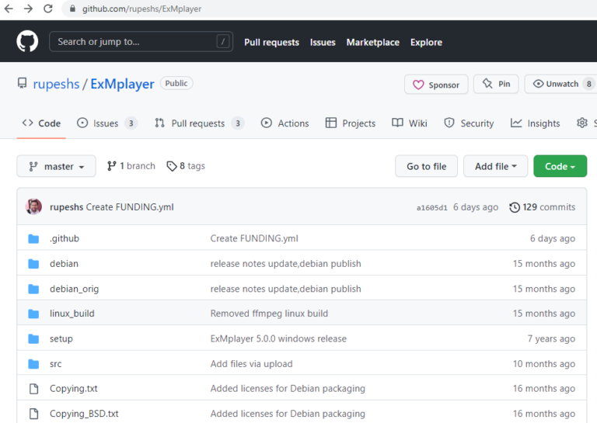This screenshot has height=423, width=597.
Task: Click the branch count icon
Action: tap(111, 166)
